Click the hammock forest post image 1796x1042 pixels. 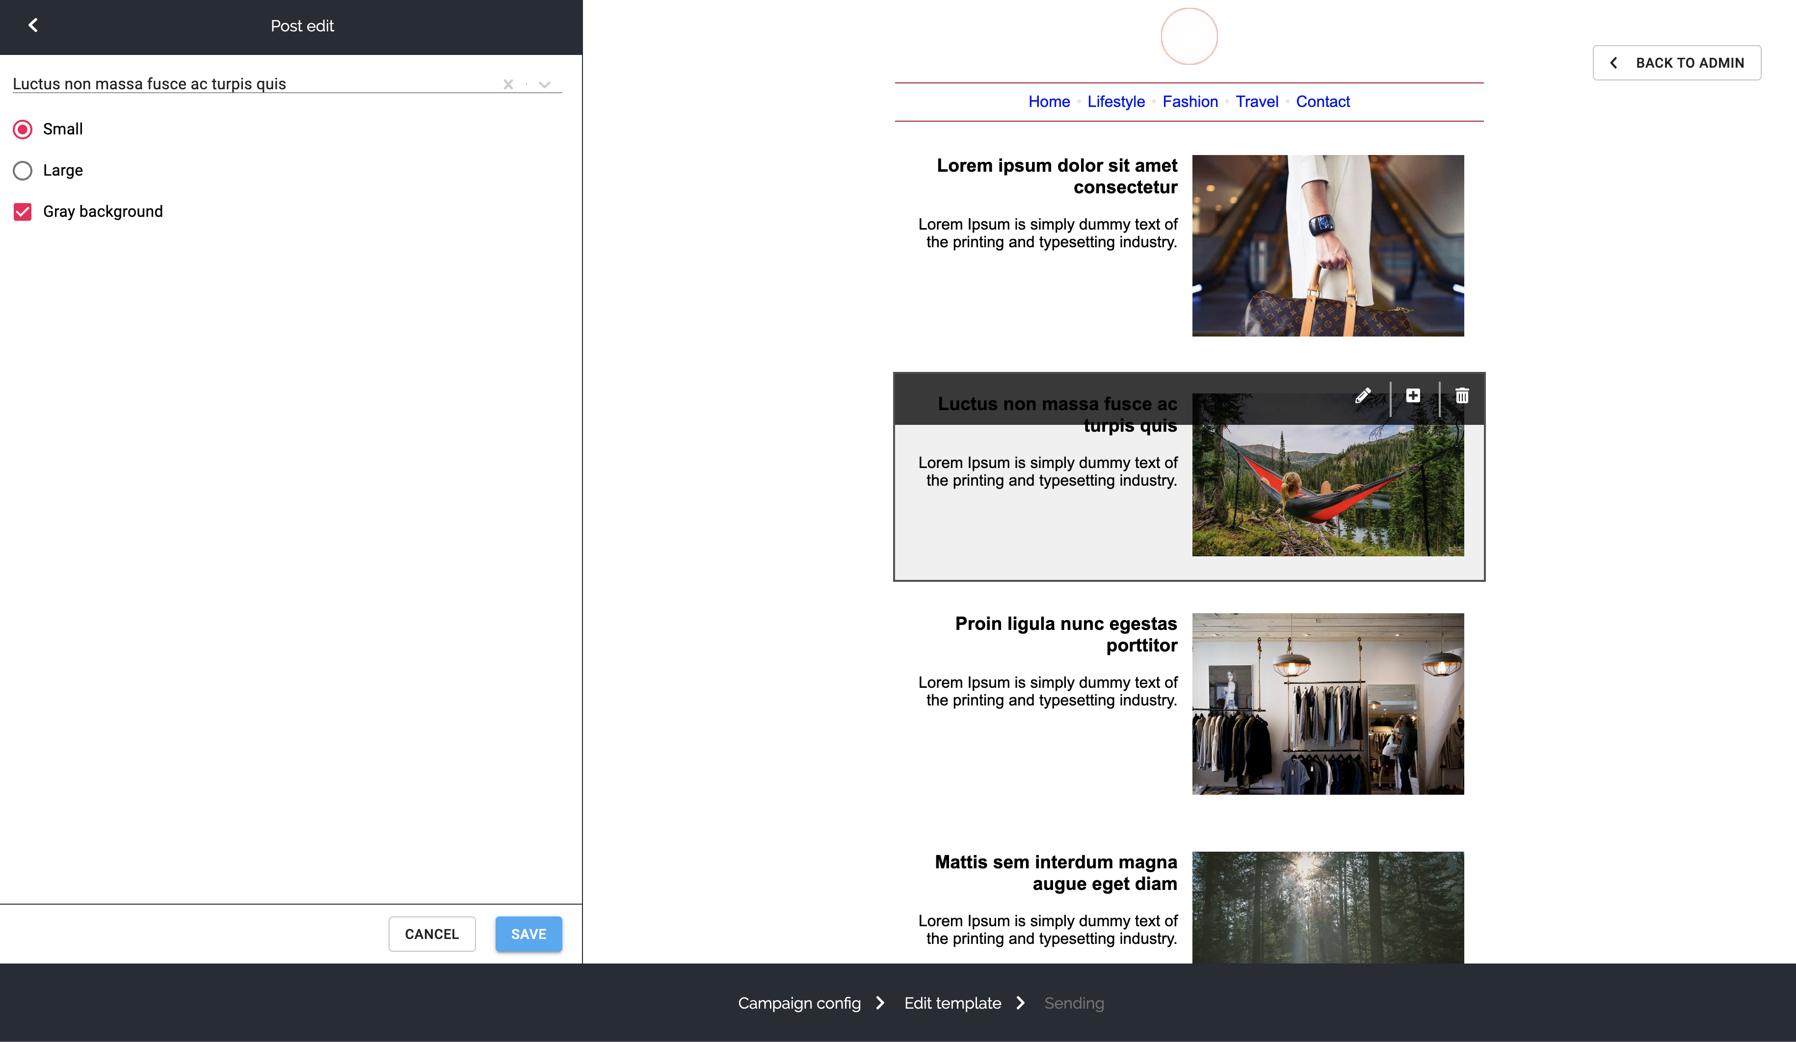pos(1328,475)
